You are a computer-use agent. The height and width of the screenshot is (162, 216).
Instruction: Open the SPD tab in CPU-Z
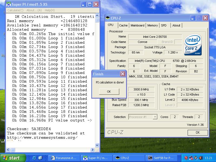(x=164, y=25)
